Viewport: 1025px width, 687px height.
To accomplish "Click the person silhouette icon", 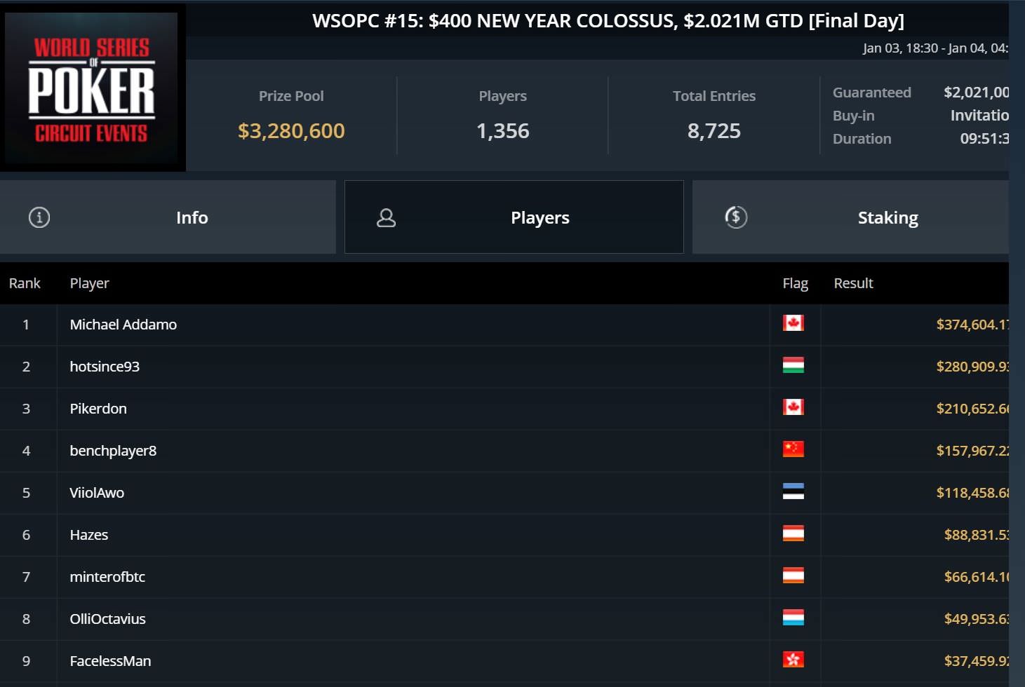I will [387, 218].
